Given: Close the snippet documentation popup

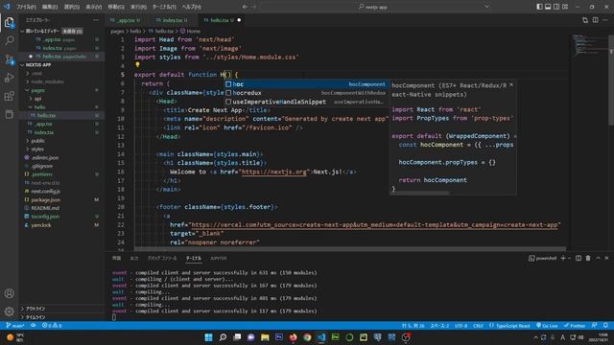Looking at the screenshot, I should 511,85.
